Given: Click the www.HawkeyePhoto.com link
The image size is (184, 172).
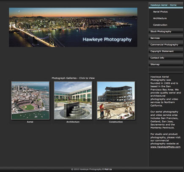Looking at the screenshot, I should click(165, 147).
